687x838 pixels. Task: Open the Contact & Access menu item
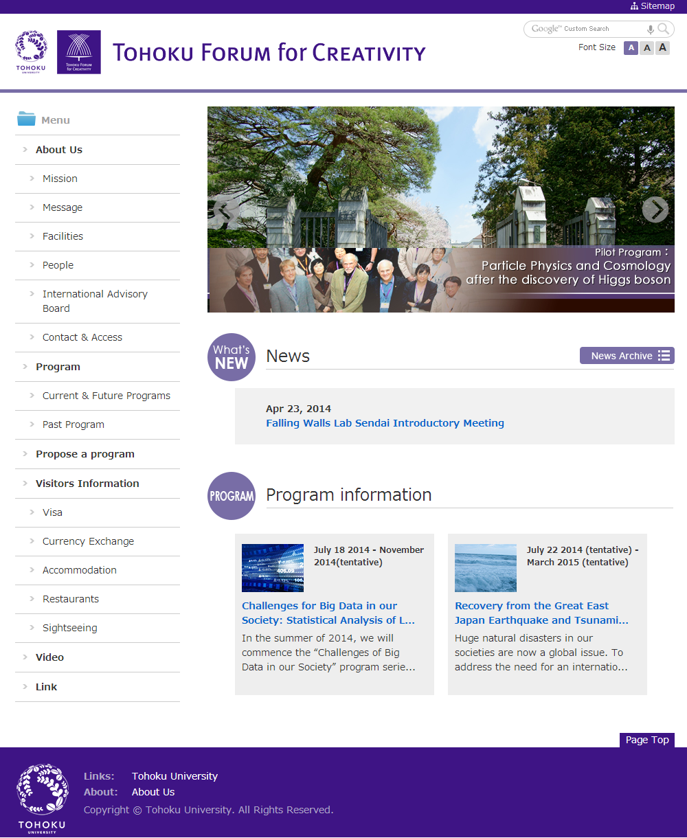(x=82, y=337)
